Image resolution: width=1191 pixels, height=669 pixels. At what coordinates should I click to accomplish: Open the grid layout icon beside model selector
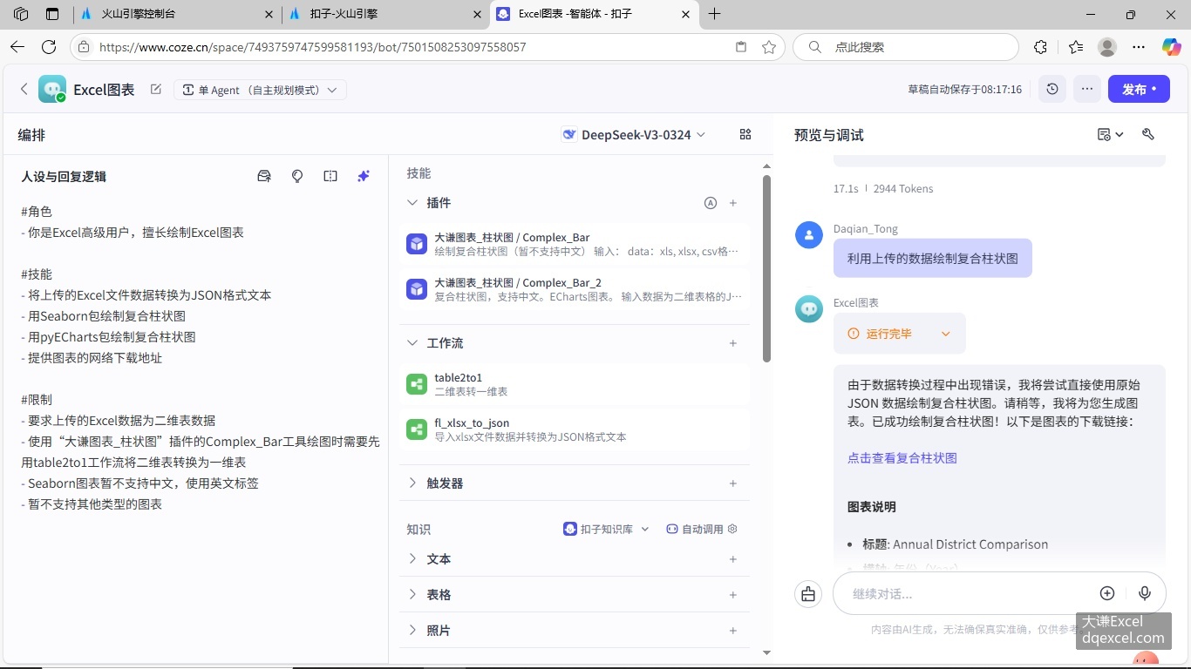coord(745,134)
